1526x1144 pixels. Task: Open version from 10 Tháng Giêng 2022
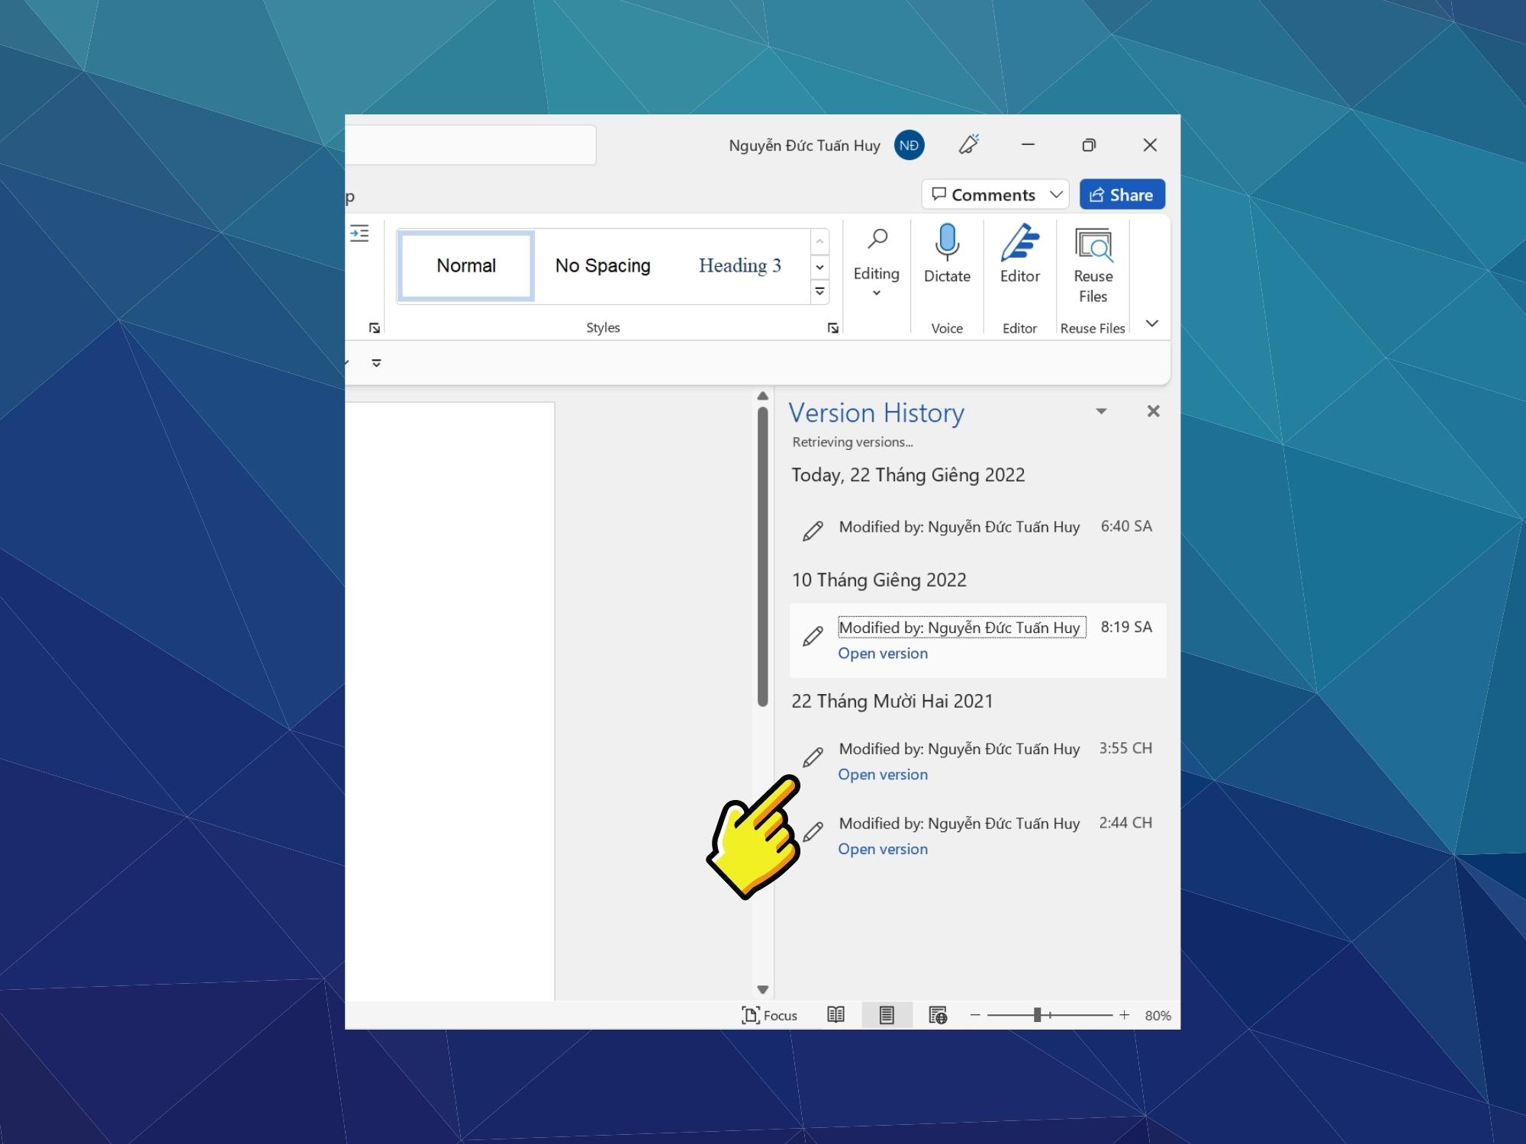883,653
